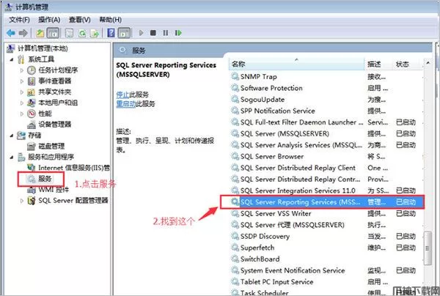Select SQL Server Reporting Services row
Viewport: 440px width, 296px height.
[326, 202]
